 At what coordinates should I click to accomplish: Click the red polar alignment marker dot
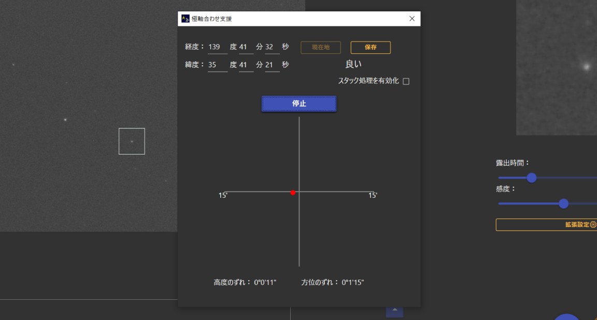pyautogui.click(x=293, y=193)
